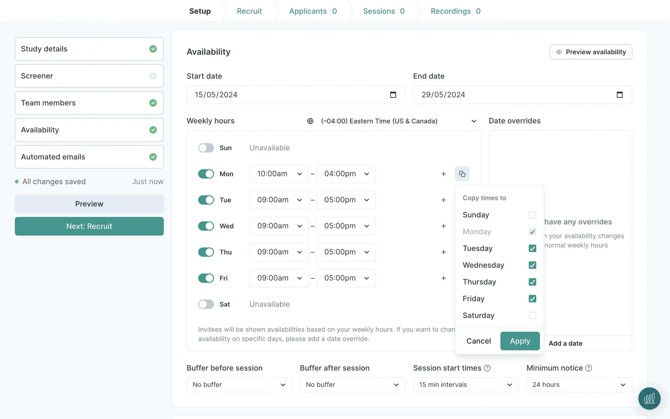
Task: Click the plus icon in the Thursday row
Action: click(x=444, y=252)
